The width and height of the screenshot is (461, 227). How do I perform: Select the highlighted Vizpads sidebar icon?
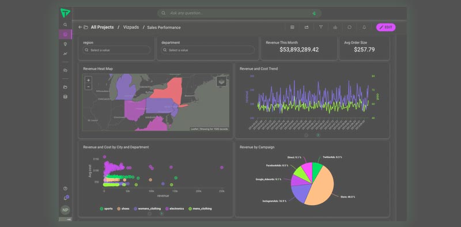[x=65, y=35]
